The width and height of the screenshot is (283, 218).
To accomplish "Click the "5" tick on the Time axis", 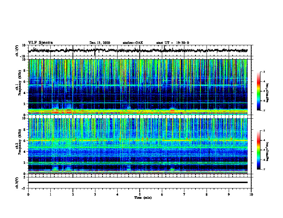I will [140, 194].
